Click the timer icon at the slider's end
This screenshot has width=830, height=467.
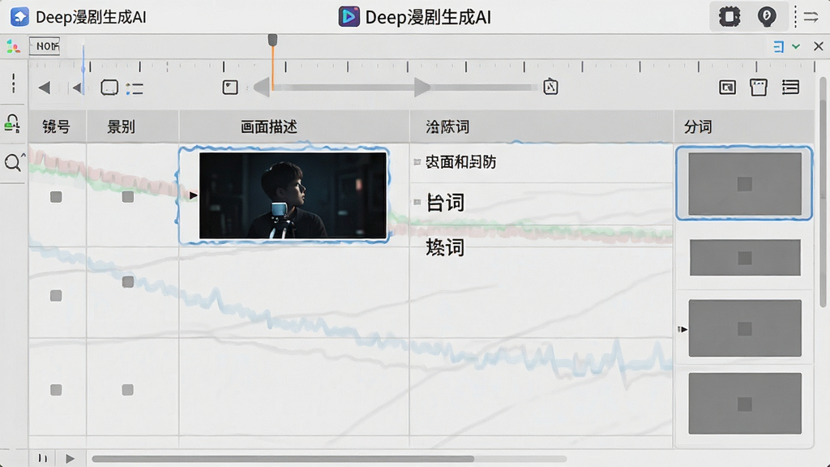tap(550, 87)
